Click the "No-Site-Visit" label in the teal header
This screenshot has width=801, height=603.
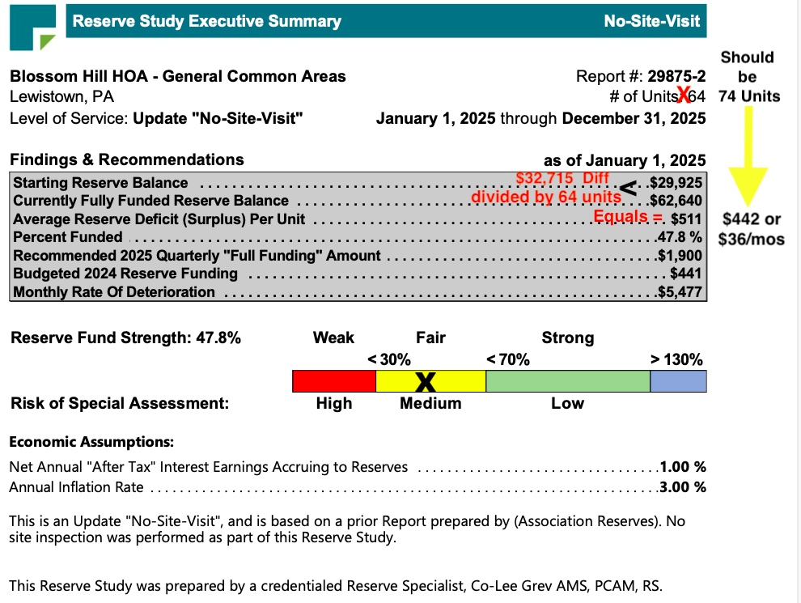pyautogui.click(x=652, y=21)
